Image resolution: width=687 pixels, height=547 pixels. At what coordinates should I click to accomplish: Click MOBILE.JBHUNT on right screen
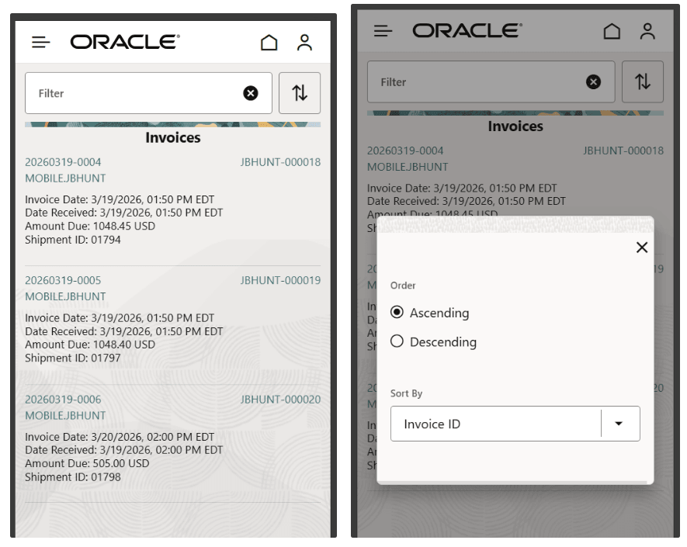(408, 167)
